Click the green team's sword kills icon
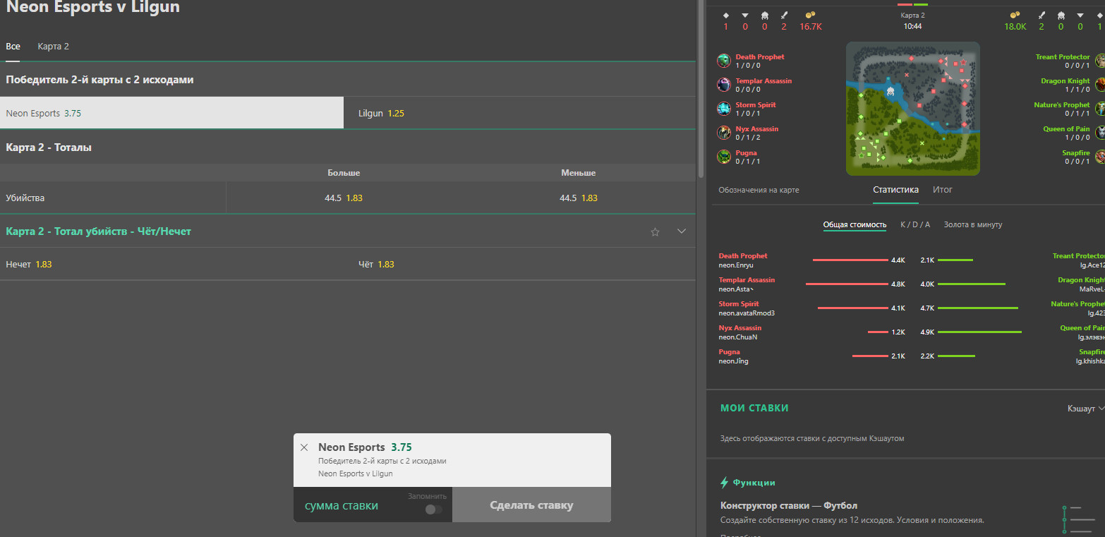This screenshot has height=537, width=1105. pyautogui.click(x=1041, y=15)
